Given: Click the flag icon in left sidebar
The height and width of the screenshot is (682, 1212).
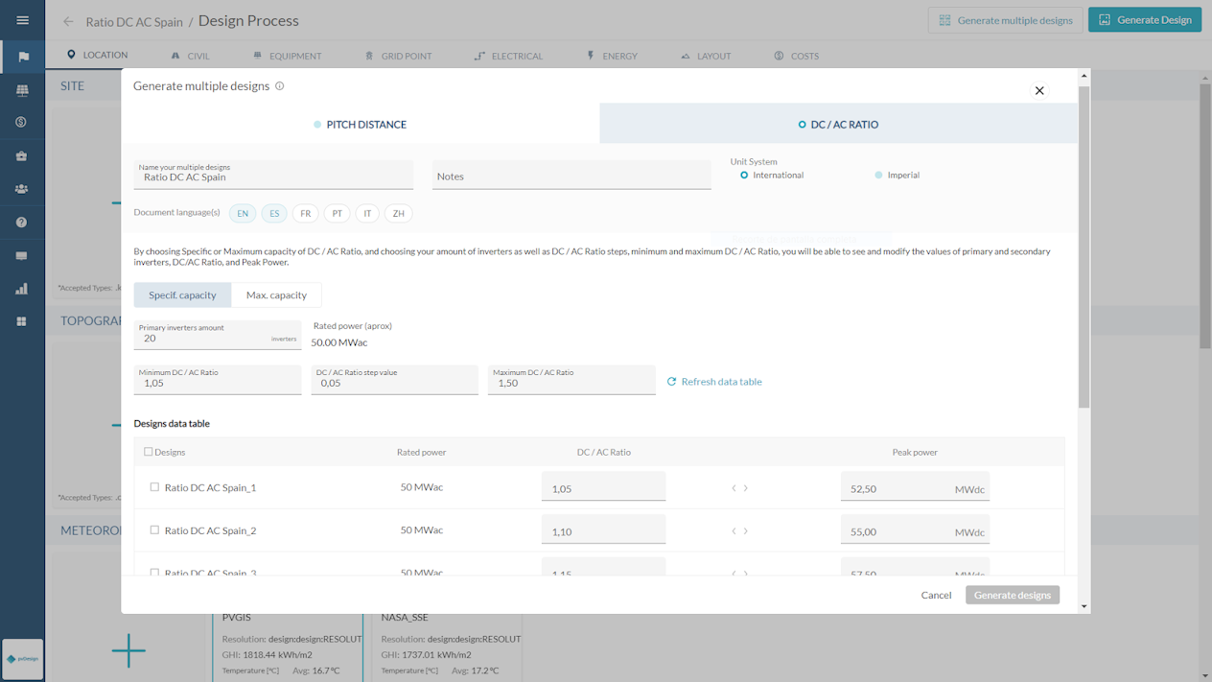Looking at the screenshot, I should (x=22, y=58).
